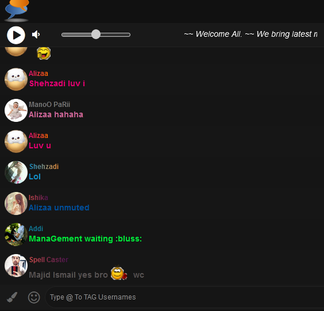Click ManoO PaRii's baby angel avatar
The height and width of the screenshot is (311, 324).
[16, 110]
